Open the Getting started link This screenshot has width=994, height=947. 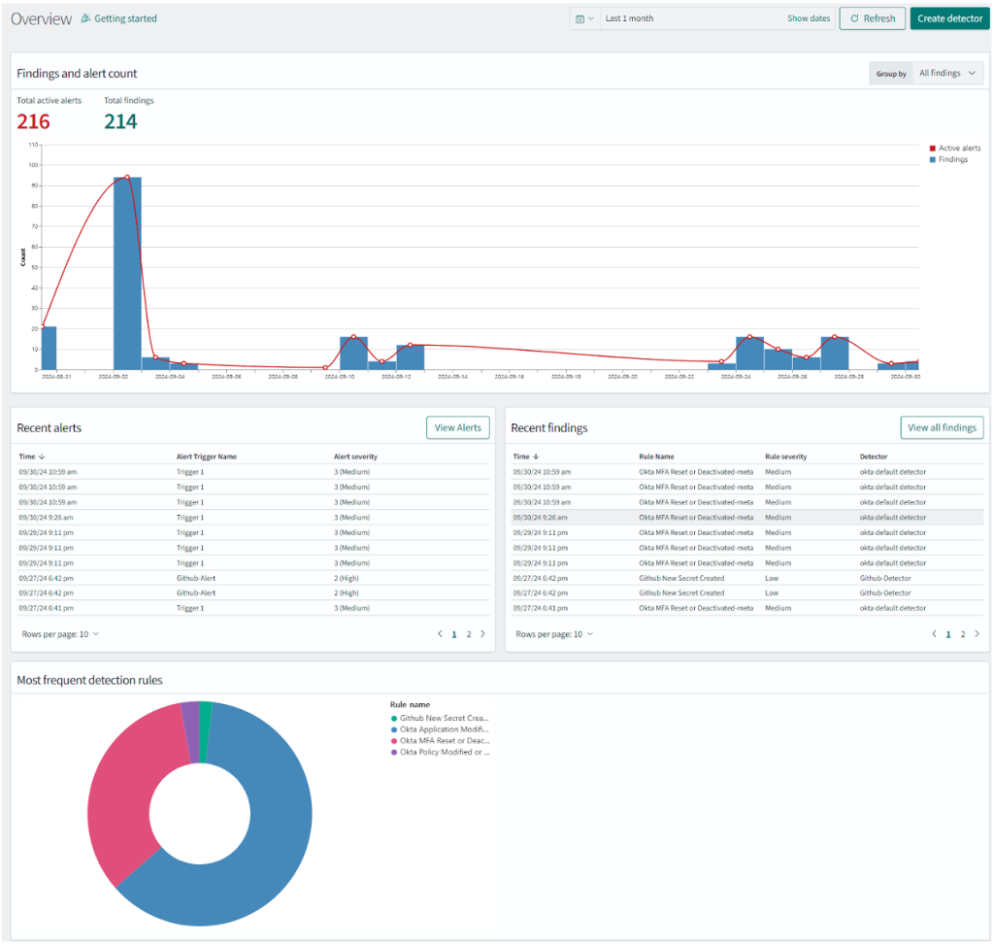pyautogui.click(x=119, y=18)
